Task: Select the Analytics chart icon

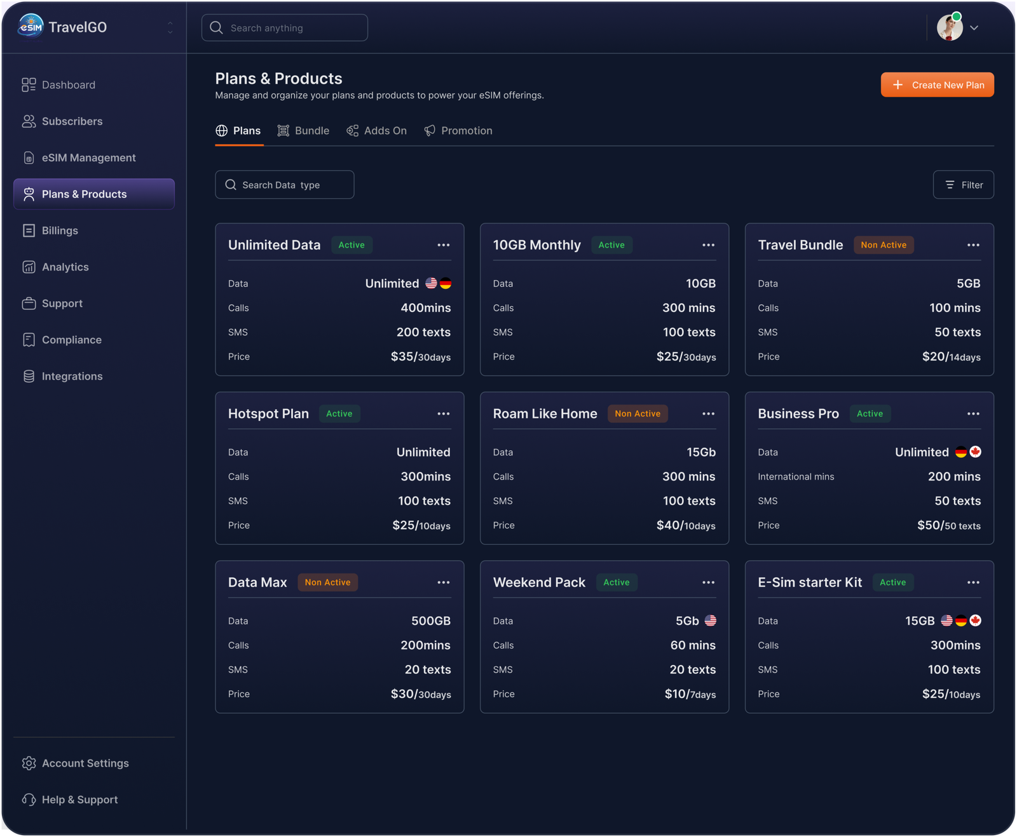Action: [29, 267]
